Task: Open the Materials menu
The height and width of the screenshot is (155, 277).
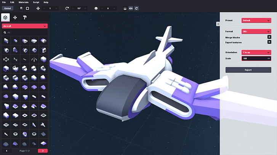Action: pos(24,2)
